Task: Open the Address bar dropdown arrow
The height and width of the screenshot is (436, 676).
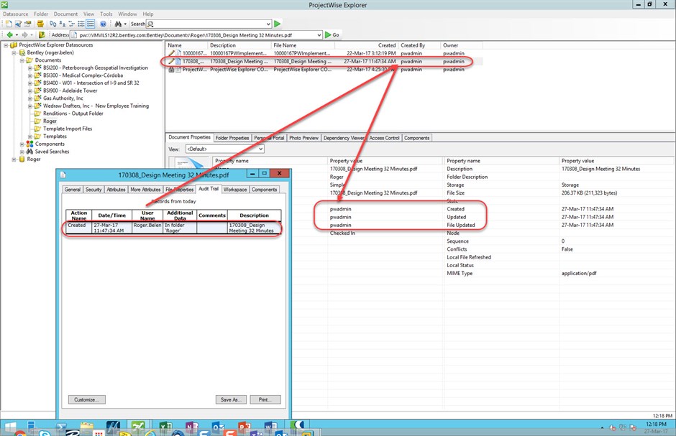Action: 319,34
